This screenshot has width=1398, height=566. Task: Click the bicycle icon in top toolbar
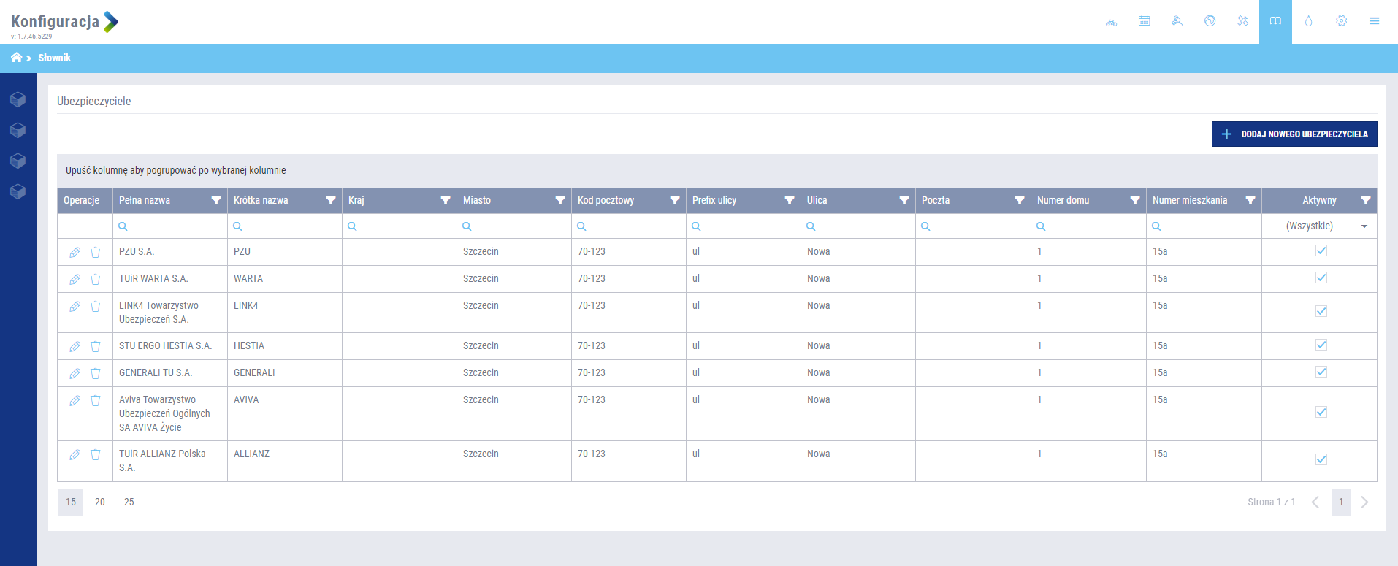(1111, 22)
